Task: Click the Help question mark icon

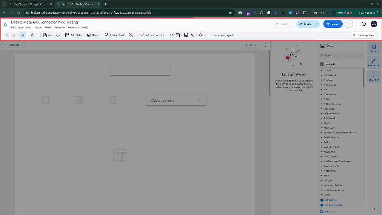Action: coord(363,24)
